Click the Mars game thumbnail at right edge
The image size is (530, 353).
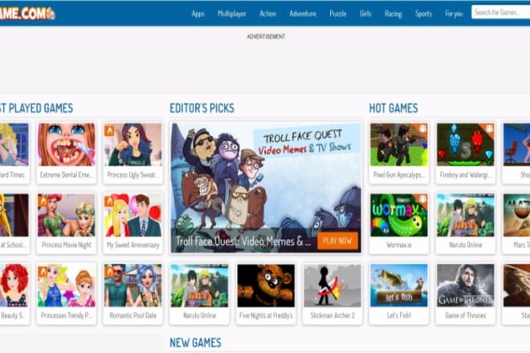pos(516,215)
